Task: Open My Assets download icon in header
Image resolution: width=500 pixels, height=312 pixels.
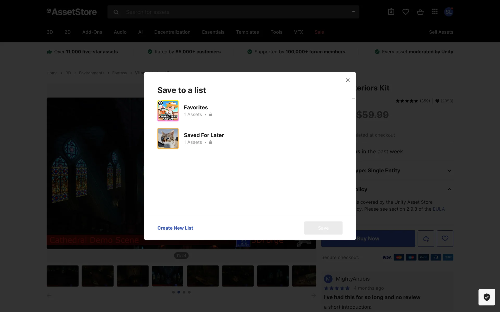Action: point(391,12)
